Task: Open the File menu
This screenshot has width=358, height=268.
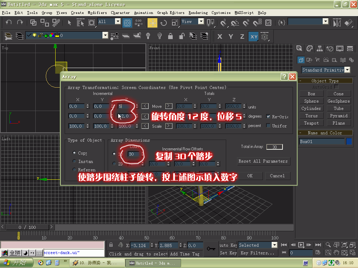Action: [x=6, y=13]
